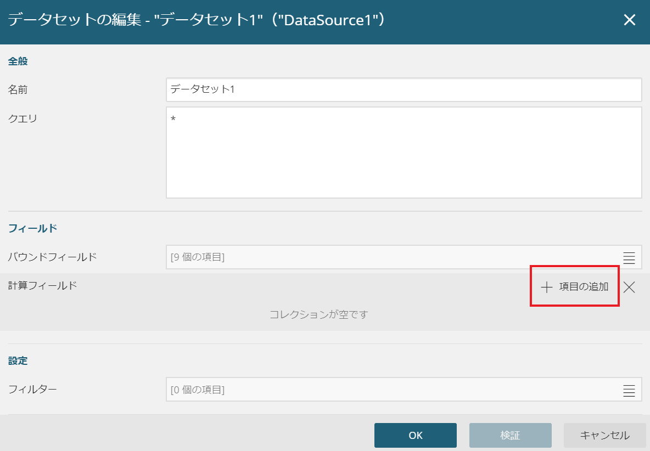650x451 pixels.
Task: Click the バウンドフィールド label
Action: click(x=53, y=257)
